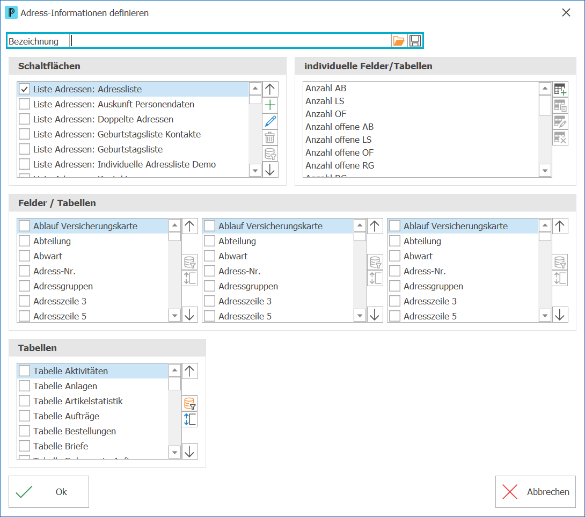Move selected Schaltflächen entry up
Image resolution: width=585 pixels, height=517 pixels.
click(270, 89)
